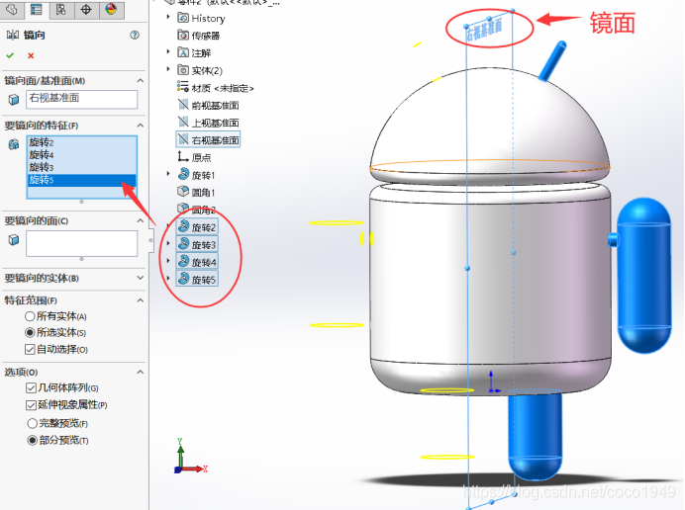Click the blue leg body in viewport
685x510 pixels.
coord(536,435)
